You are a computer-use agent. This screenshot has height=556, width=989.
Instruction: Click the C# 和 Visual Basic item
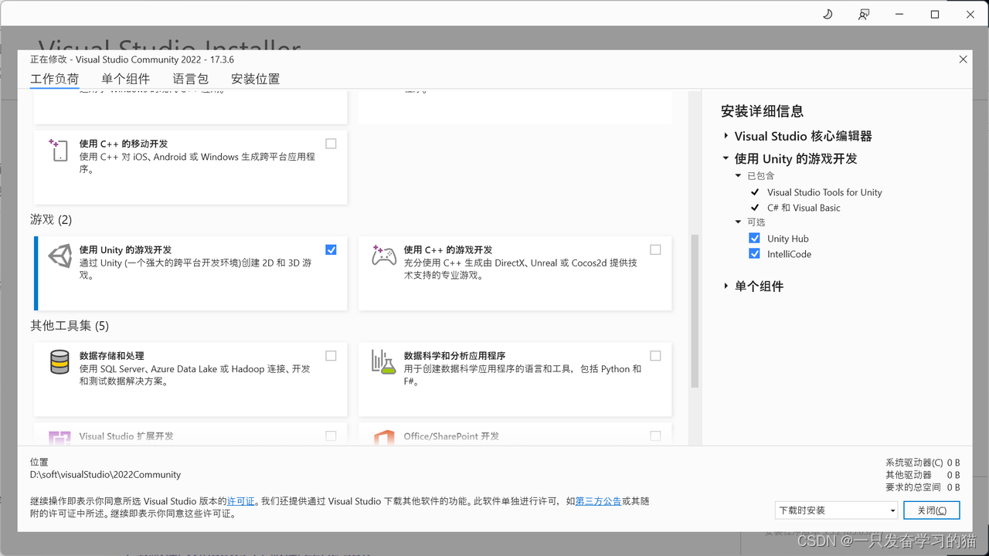[804, 208]
